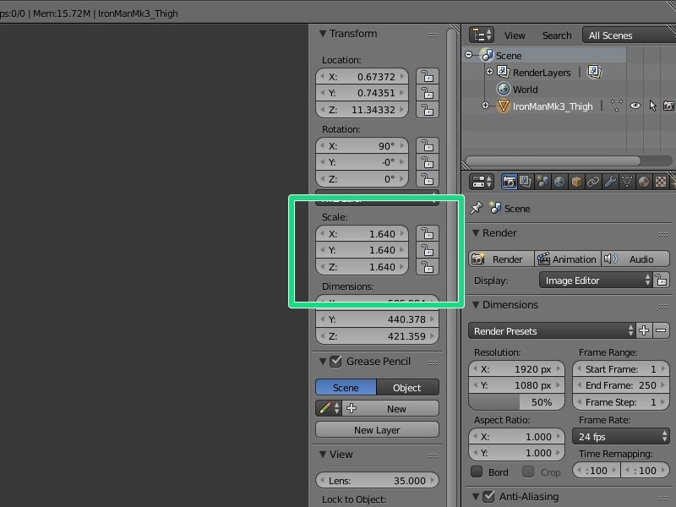Screen dimensions: 676x507
Task: Click the Grease Pencil draw pencil icon
Action: point(329,408)
